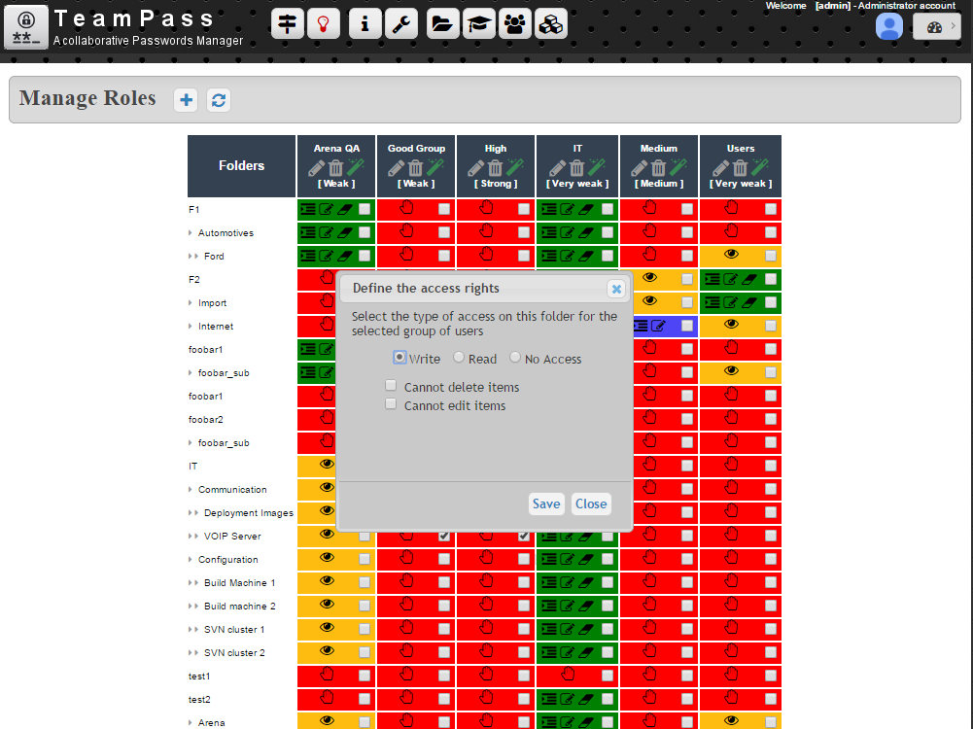The image size is (973, 729).
Task: Click the "Deployment Images" folder name
Action: click(x=249, y=513)
